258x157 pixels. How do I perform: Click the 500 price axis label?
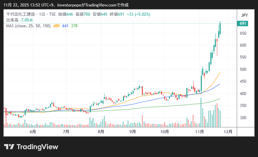[x=243, y=69]
